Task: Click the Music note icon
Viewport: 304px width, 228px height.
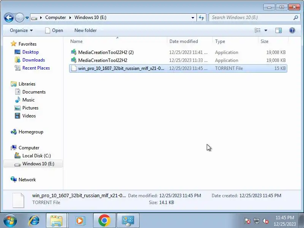Action: click(x=17, y=100)
